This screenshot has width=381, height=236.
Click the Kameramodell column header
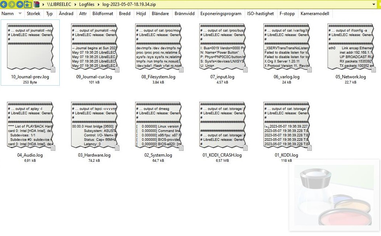[315, 14]
